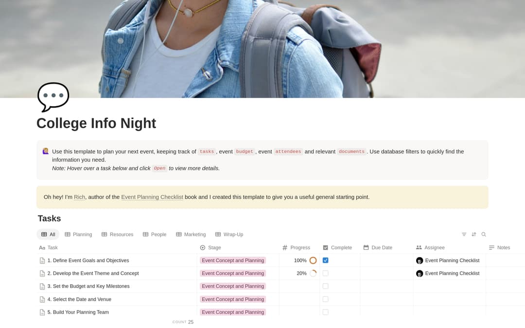525x328 pixels.
Task: Switch to the Resources view tab
Action: (117, 235)
